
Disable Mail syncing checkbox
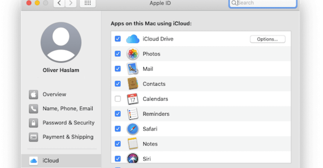pos(118,69)
